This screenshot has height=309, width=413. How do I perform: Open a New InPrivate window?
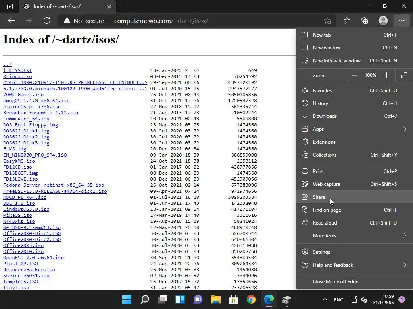[x=355, y=61]
